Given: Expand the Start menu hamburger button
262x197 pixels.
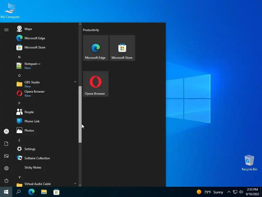Looking at the screenshot, I should (6, 30).
